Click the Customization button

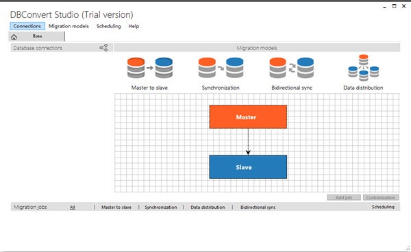click(381, 197)
